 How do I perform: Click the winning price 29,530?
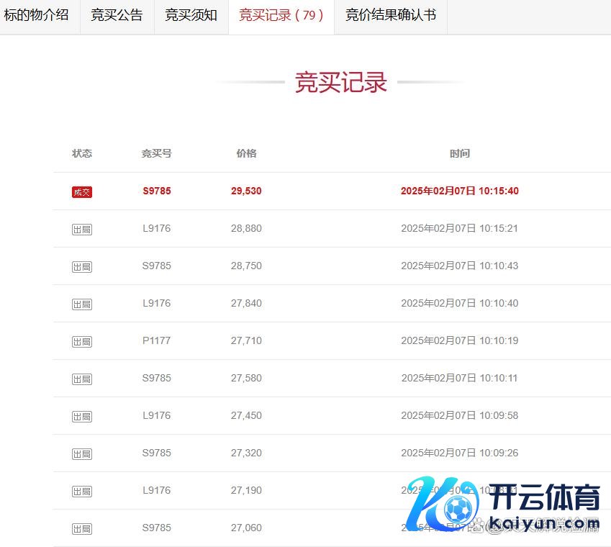[x=246, y=191]
